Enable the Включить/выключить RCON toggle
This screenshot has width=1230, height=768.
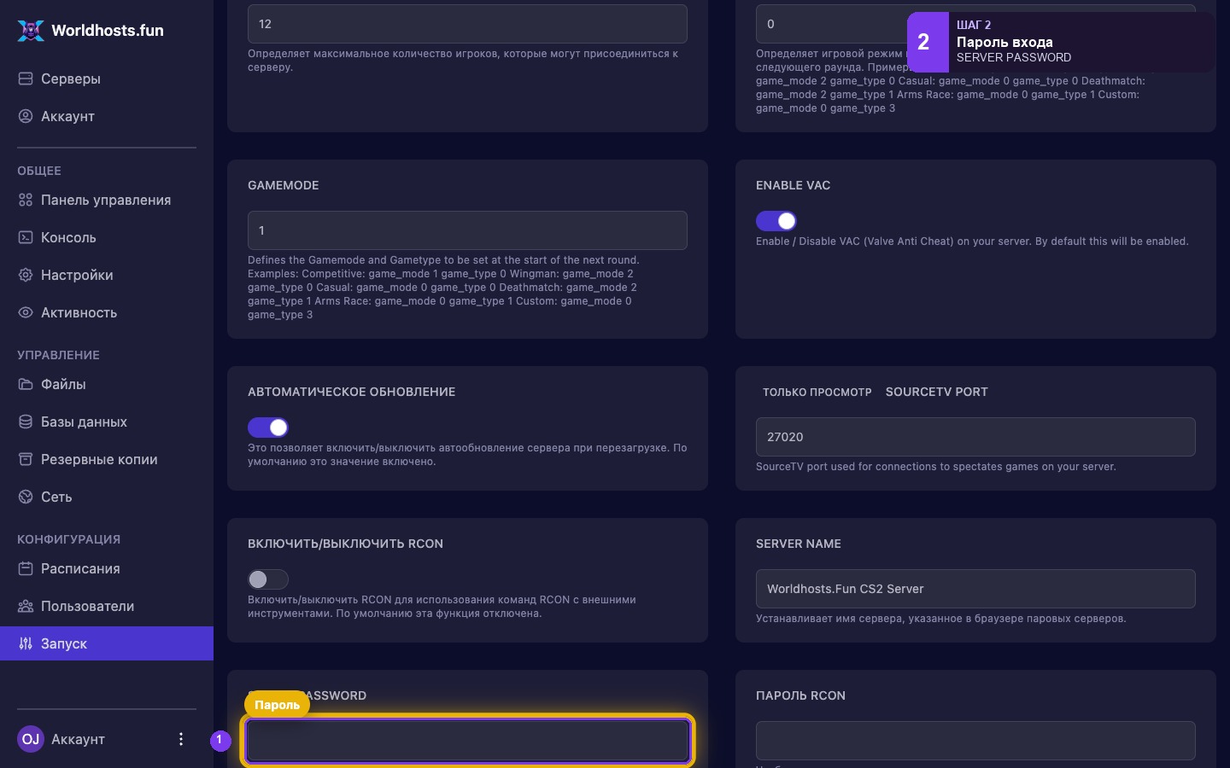pos(268,579)
